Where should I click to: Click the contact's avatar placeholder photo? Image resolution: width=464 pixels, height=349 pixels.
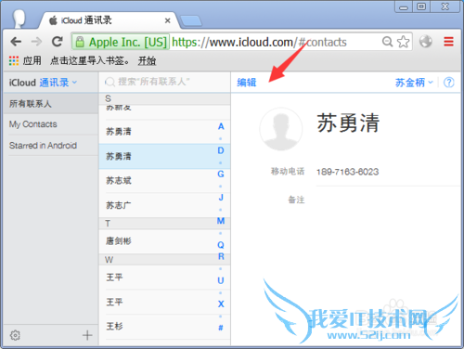coord(281,129)
